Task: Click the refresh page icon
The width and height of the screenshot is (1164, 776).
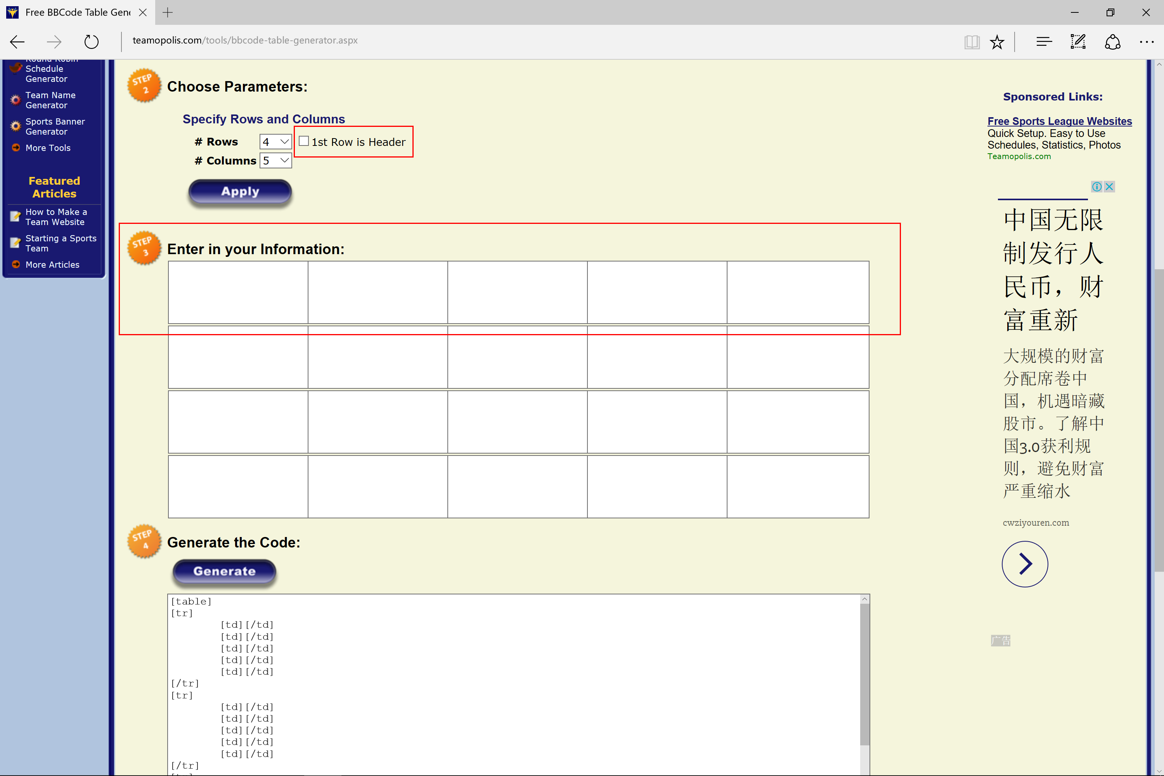Action: coord(91,42)
